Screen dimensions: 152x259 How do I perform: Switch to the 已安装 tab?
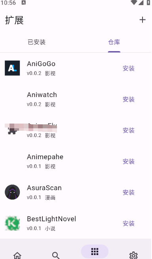point(37,42)
